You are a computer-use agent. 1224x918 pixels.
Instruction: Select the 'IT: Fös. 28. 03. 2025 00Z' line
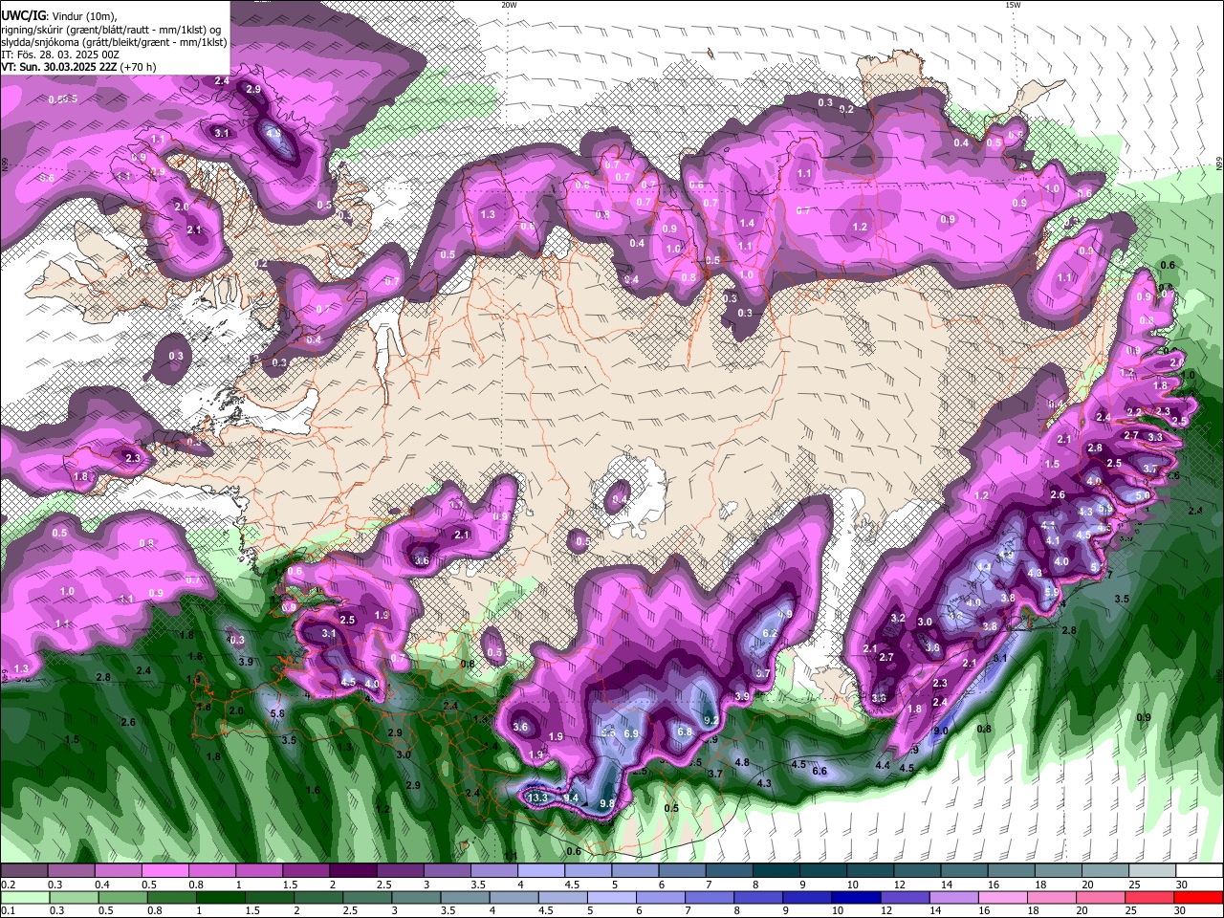pos(60,55)
